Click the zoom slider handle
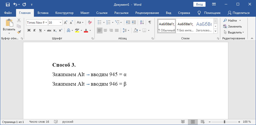 [x=224, y=122]
